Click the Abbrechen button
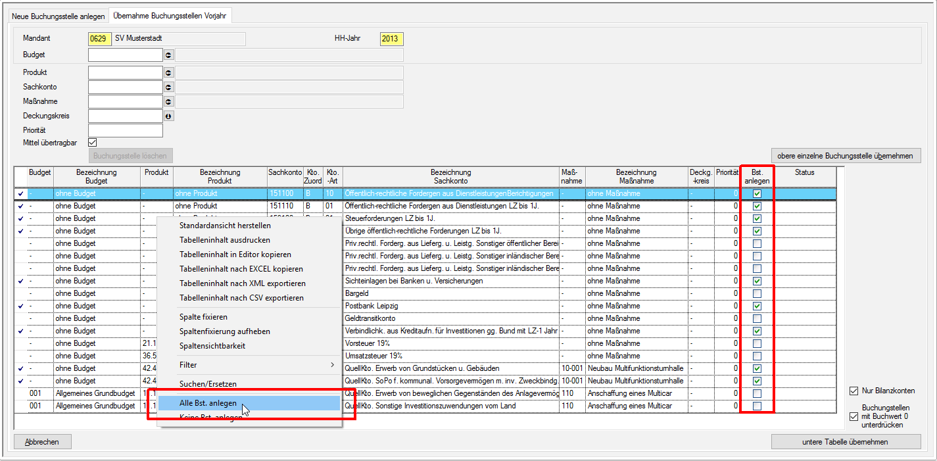 [x=42, y=442]
